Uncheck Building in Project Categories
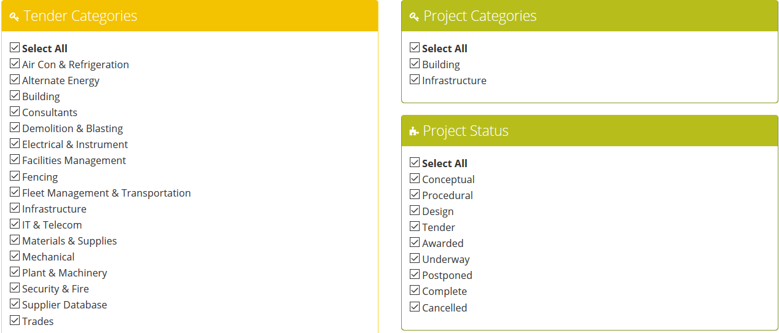This screenshot has height=333, width=779. pos(415,63)
